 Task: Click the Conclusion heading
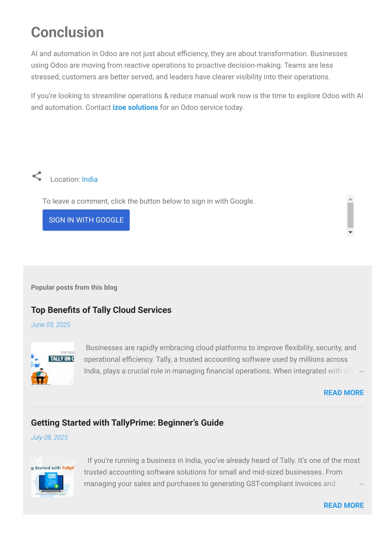[67, 33]
